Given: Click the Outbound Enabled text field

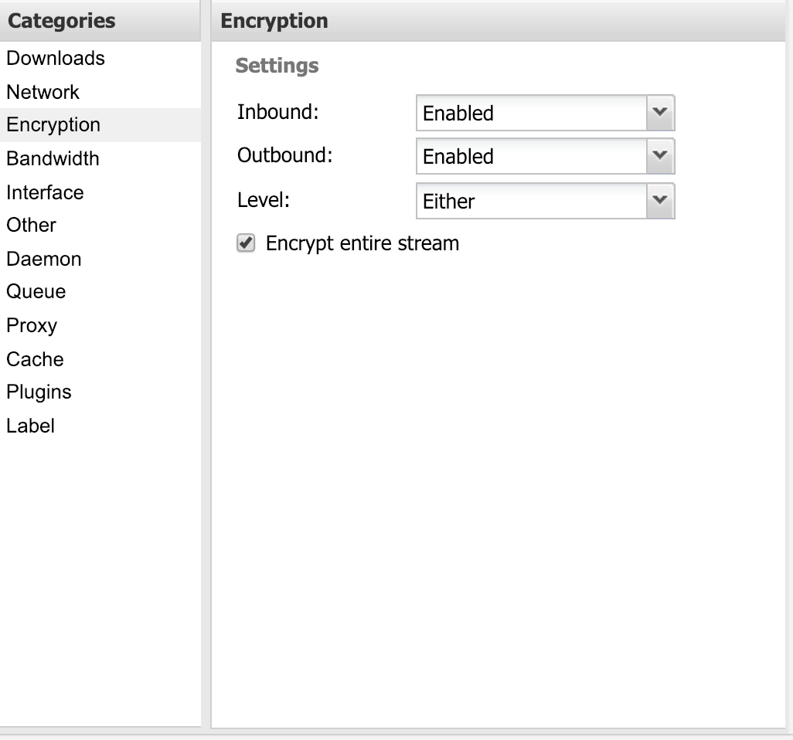Looking at the screenshot, I should click(530, 157).
